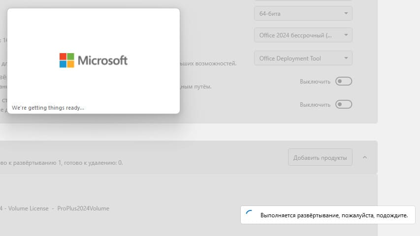Click the upper Выключить label text
This screenshot has width=420, height=236.
coord(315,82)
